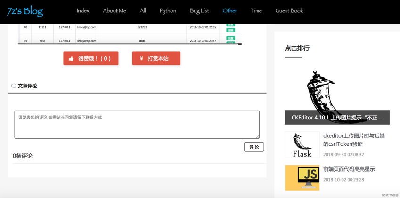Open the Bug List page
Viewport: 400px width, 198px height.
(x=199, y=11)
